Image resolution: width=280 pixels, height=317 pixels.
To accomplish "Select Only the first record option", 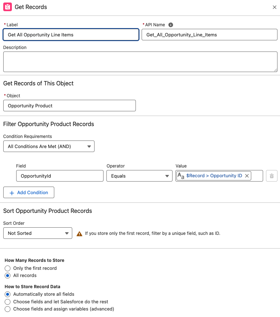I will [8, 268].
